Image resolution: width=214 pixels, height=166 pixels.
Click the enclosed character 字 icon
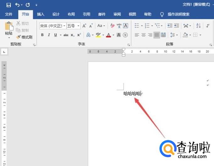pos(125,35)
